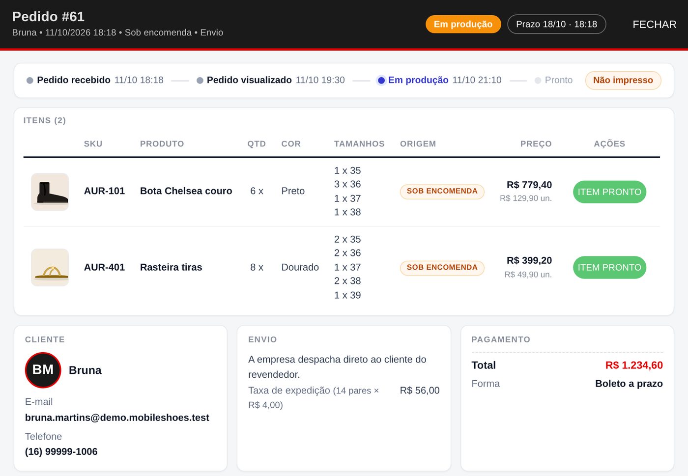Screen dimensions: 688x476
Task: Click the TAMANHOS column header
Action: click(359, 144)
